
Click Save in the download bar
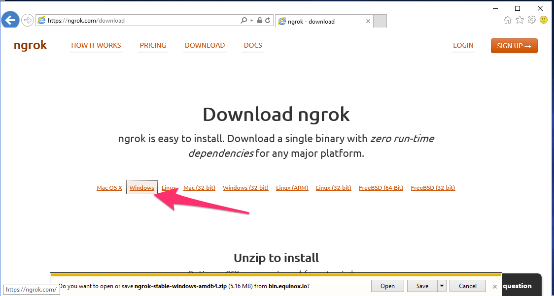[422, 286]
